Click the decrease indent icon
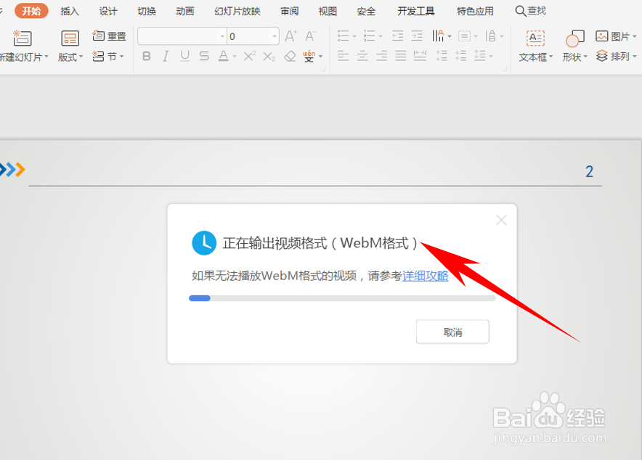Screen dimensions: 642x460 tap(397, 36)
